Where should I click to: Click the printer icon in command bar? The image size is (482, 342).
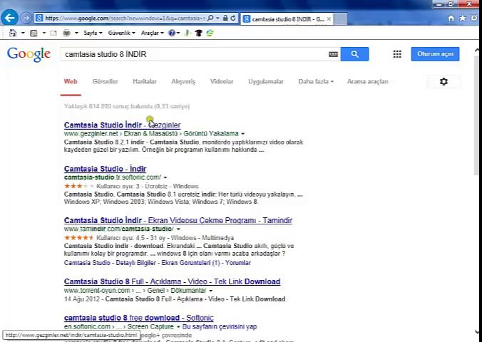point(66,33)
